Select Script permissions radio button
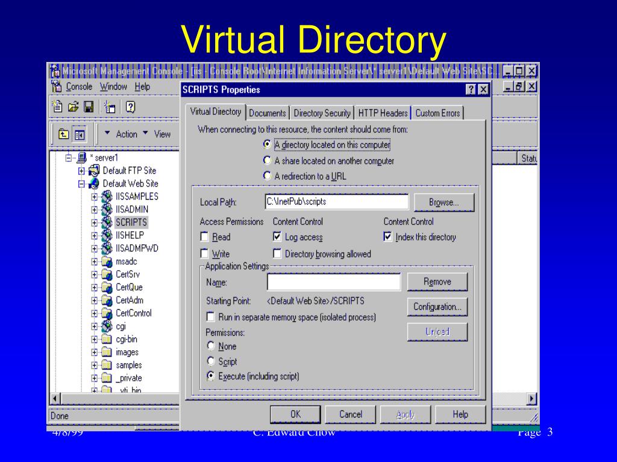The image size is (617, 462). (x=211, y=361)
